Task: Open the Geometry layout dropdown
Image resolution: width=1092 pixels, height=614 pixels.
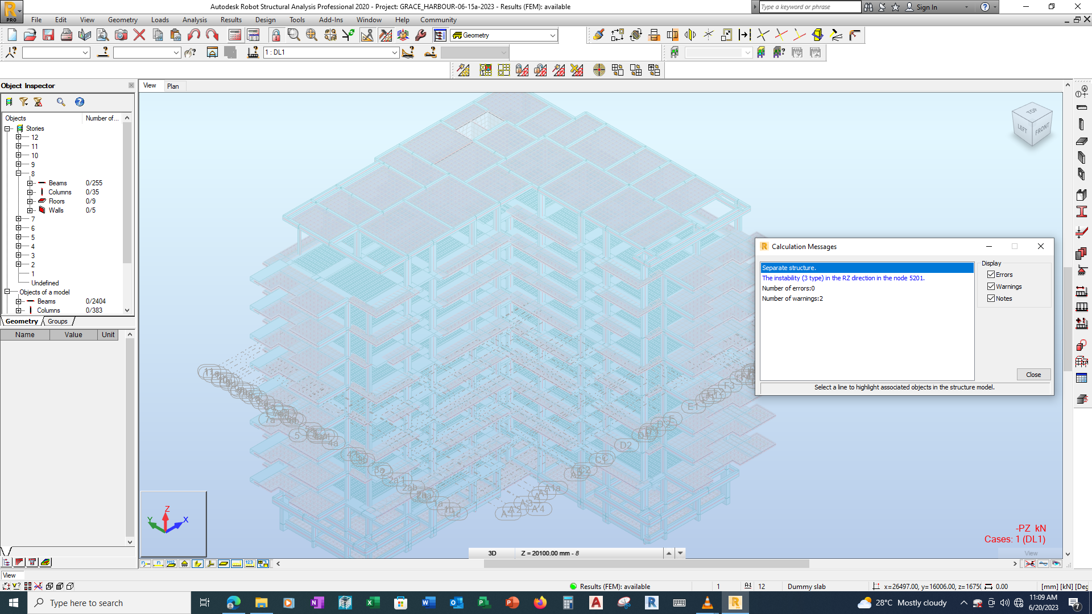Action: point(552,35)
